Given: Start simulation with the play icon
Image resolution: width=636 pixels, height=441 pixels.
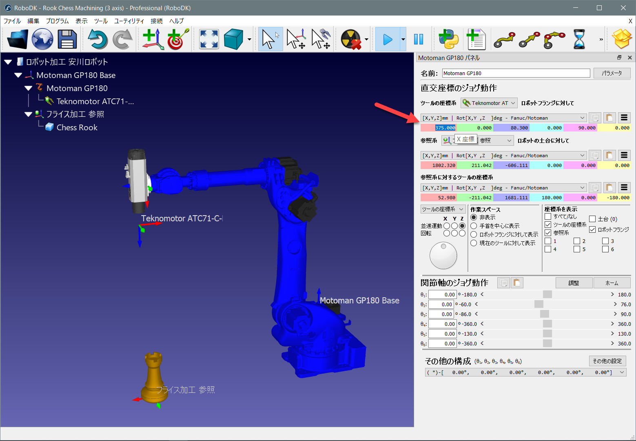Looking at the screenshot, I should pos(387,39).
